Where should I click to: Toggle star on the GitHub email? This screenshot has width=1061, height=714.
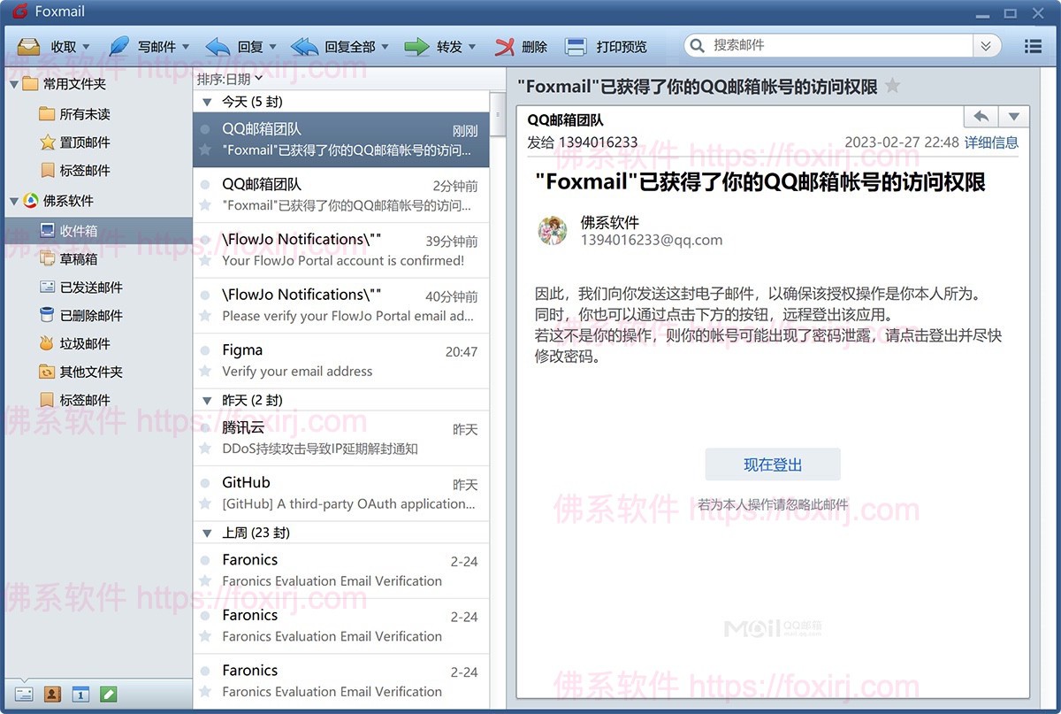205,504
